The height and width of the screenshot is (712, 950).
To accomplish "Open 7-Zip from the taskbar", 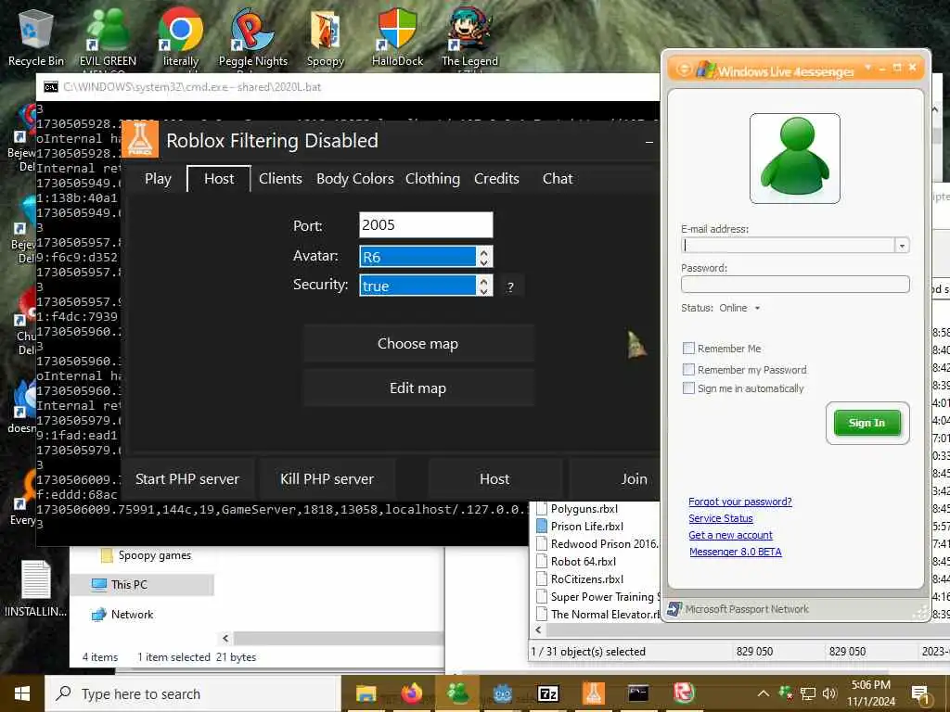I will (547, 693).
